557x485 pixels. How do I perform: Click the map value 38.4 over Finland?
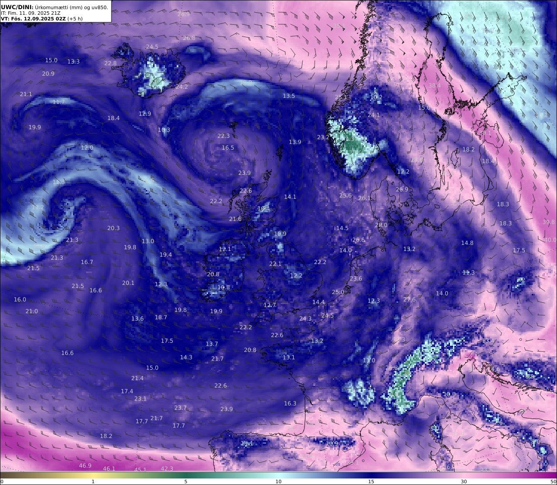coord(435,86)
